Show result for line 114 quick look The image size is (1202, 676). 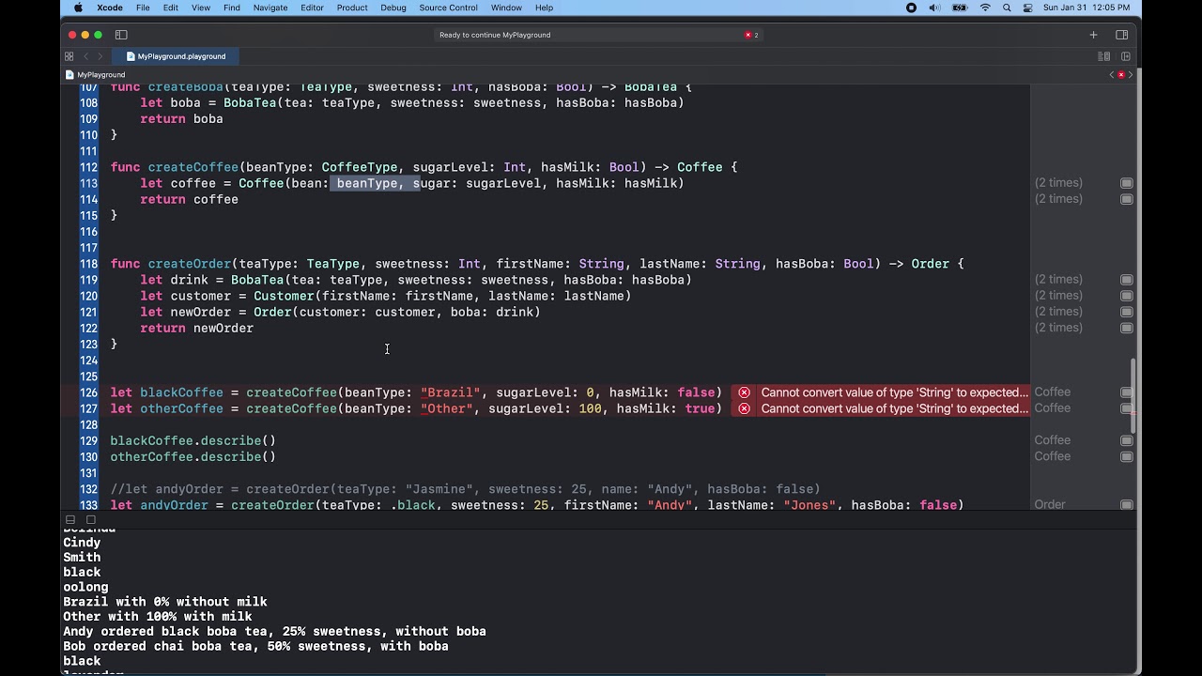pos(1126,199)
